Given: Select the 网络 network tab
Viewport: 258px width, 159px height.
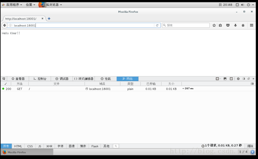Looking at the screenshot, I should (128, 79).
